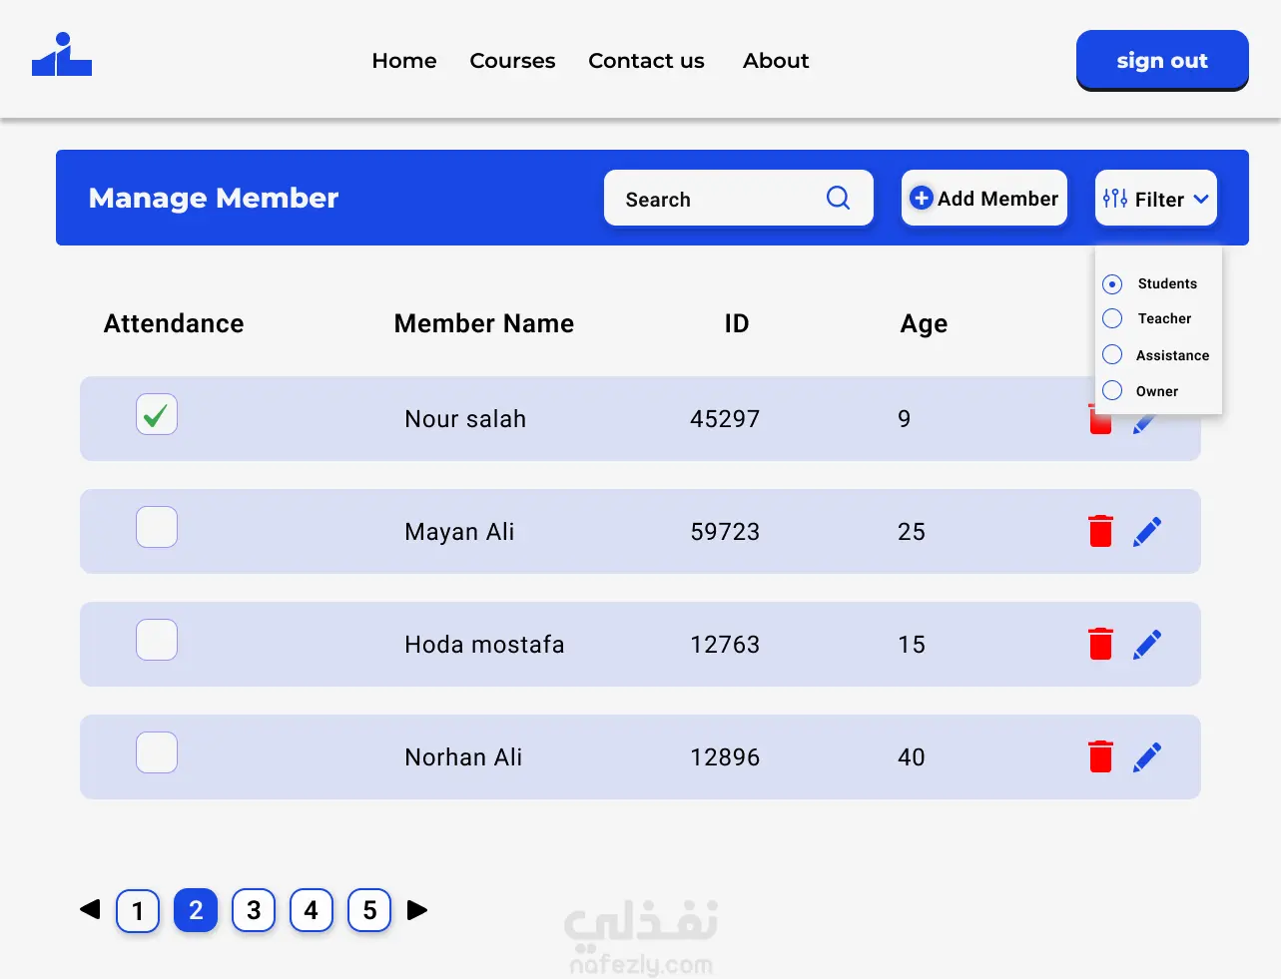Click the name Norhan Ali
The width and height of the screenshot is (1281, 979).
[463, 757]
